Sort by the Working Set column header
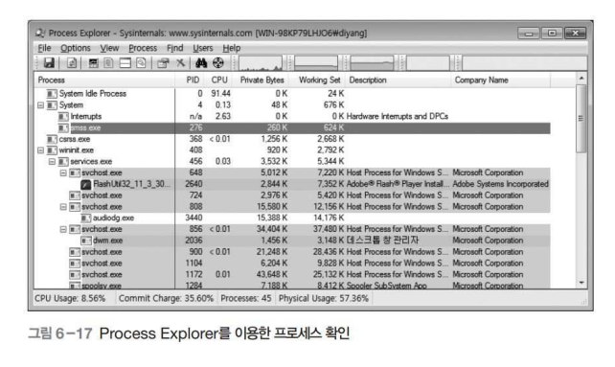Screen dimensions: 615x367 click(x=319, y=80)
